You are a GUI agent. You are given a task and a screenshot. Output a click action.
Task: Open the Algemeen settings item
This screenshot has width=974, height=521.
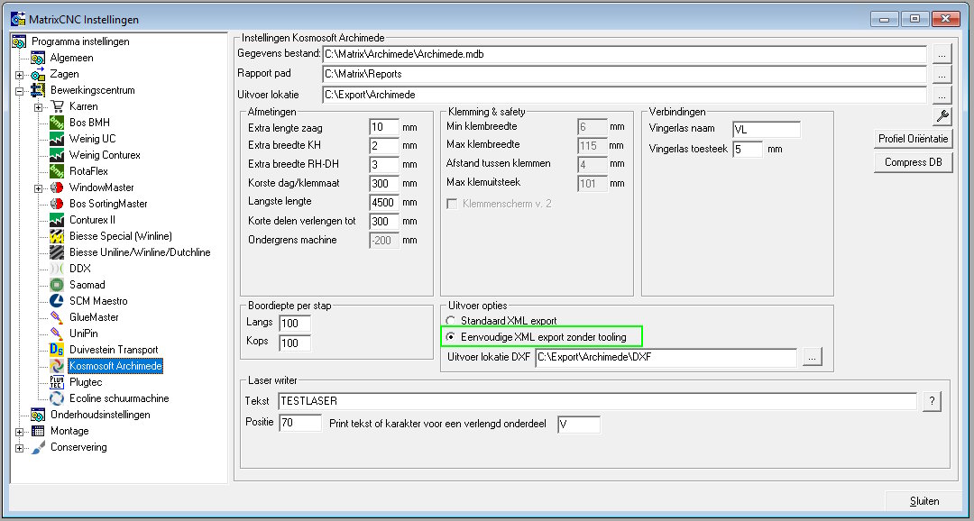click(72, 58)
